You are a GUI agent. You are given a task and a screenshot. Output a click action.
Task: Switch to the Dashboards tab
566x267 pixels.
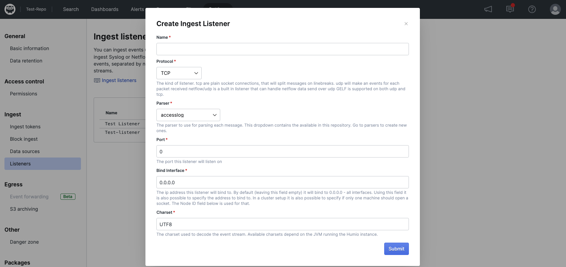point(105,9)
